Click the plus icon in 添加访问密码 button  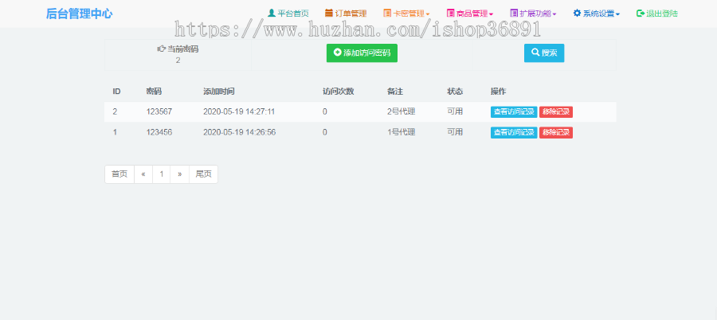tap(338, 53)
